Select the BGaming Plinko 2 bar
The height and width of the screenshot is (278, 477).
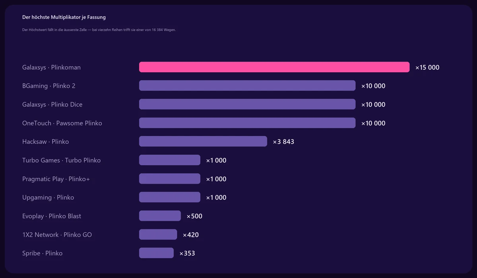[247, 86]
